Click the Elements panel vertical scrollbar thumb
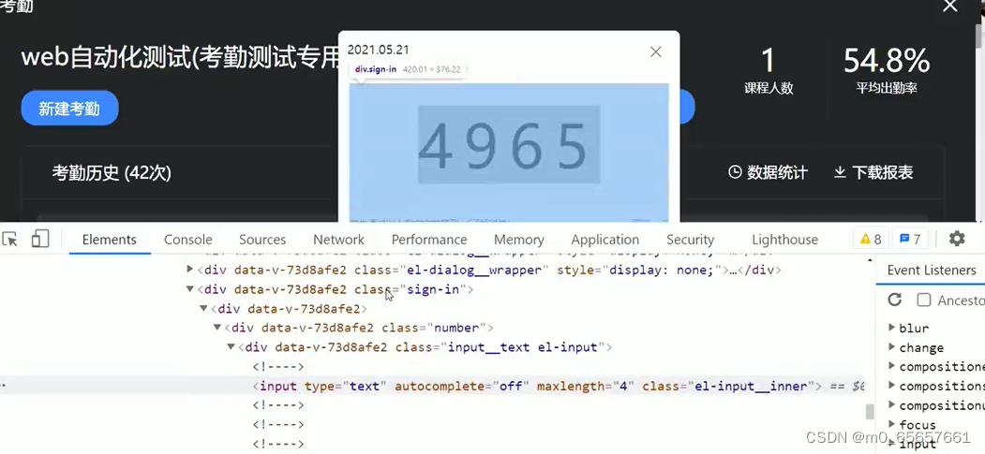The image size is (985, 454). (870, 412)
